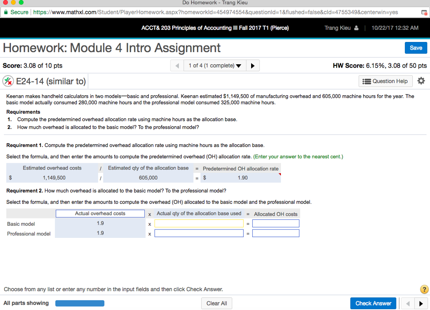Open the '1 of 4 (1 complete)' dropdown
Screen dimensions: 430x310
point(215,65)
